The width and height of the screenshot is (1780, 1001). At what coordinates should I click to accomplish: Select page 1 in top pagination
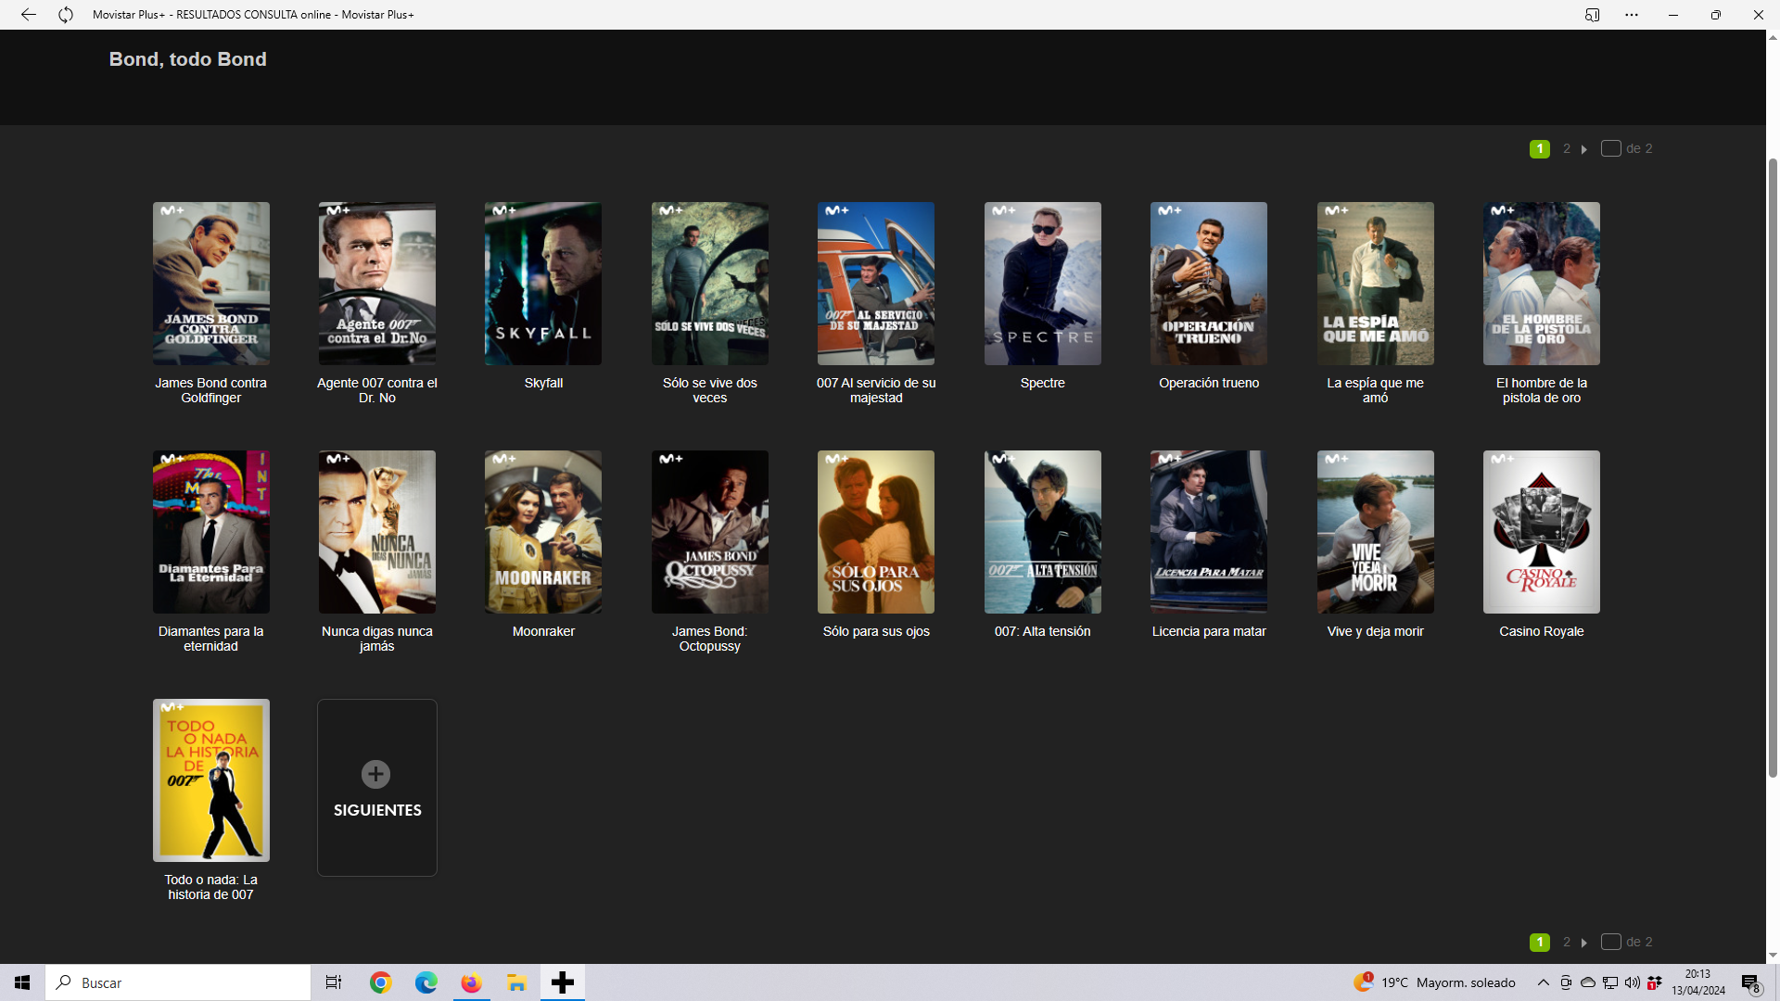coord(1540,148)
